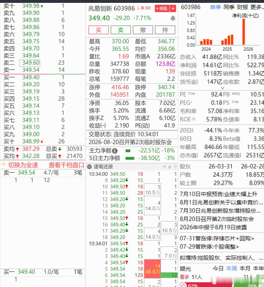
Task: Click the 总额 value 123.8亿
Action: coord(166,64)
